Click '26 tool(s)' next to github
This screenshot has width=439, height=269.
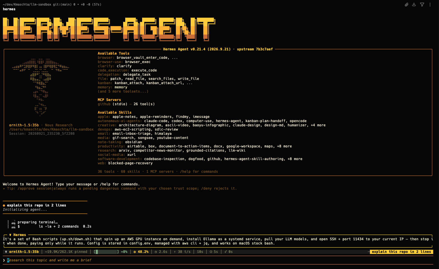pos(144,104)
